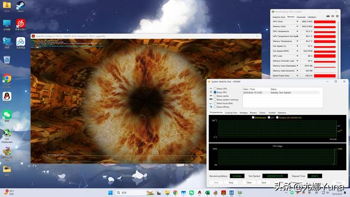Switch to GPU-Z Validation tab

point(312,17)
